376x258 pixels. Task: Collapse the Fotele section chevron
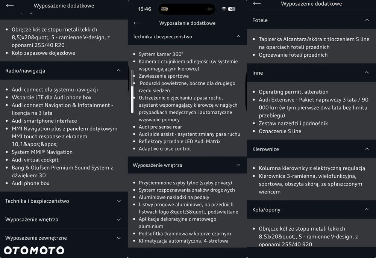[367, 20]
